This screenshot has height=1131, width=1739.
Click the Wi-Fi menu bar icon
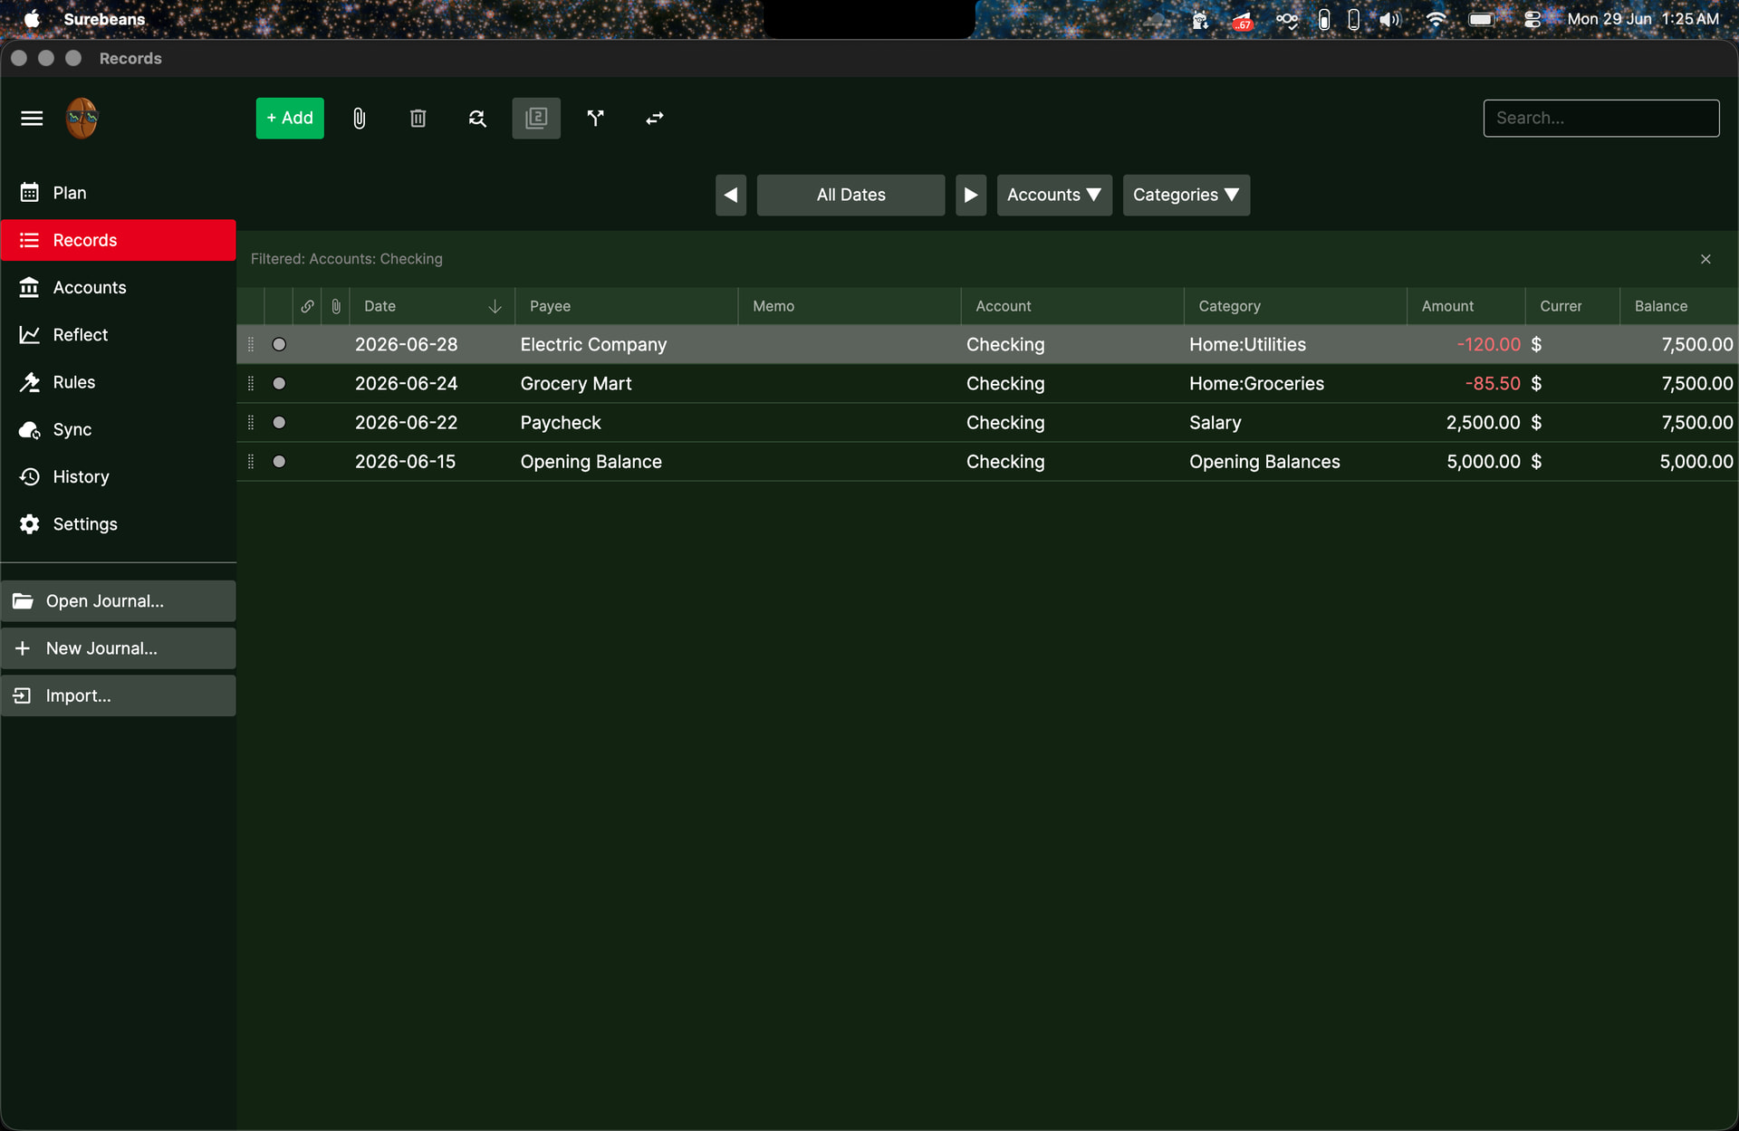tap(1435, 19)
